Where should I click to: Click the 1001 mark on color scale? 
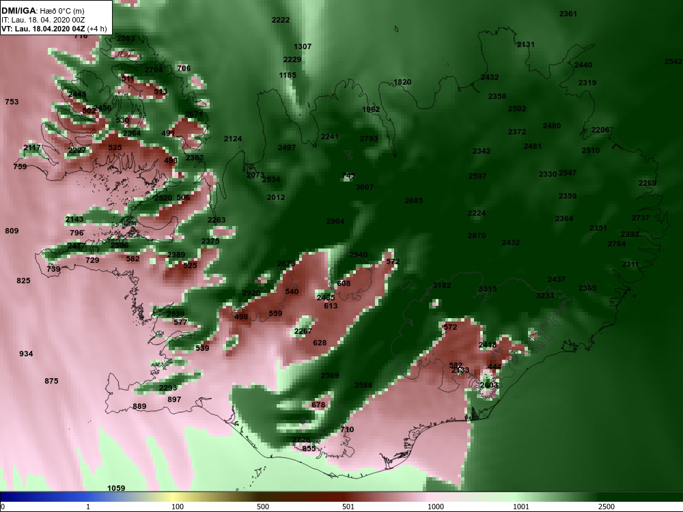(x=521, y=507)
